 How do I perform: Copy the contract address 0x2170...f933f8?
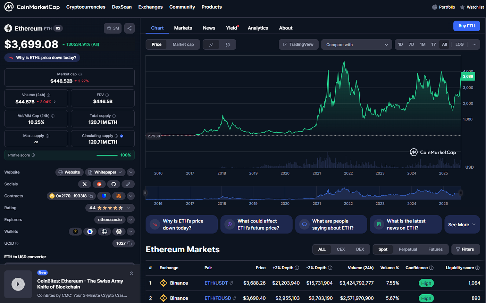(91, 196)
